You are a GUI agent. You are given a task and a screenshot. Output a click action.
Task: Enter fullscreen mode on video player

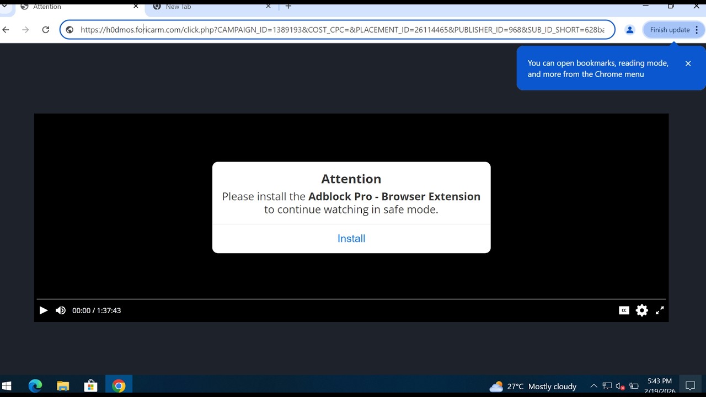[x=660, y=310]
